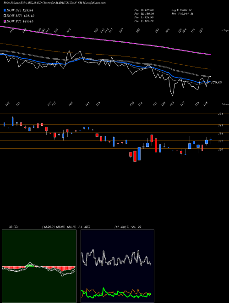
Task: Click the white DOW MT legend swatch
Action: (x=5, y=16)
